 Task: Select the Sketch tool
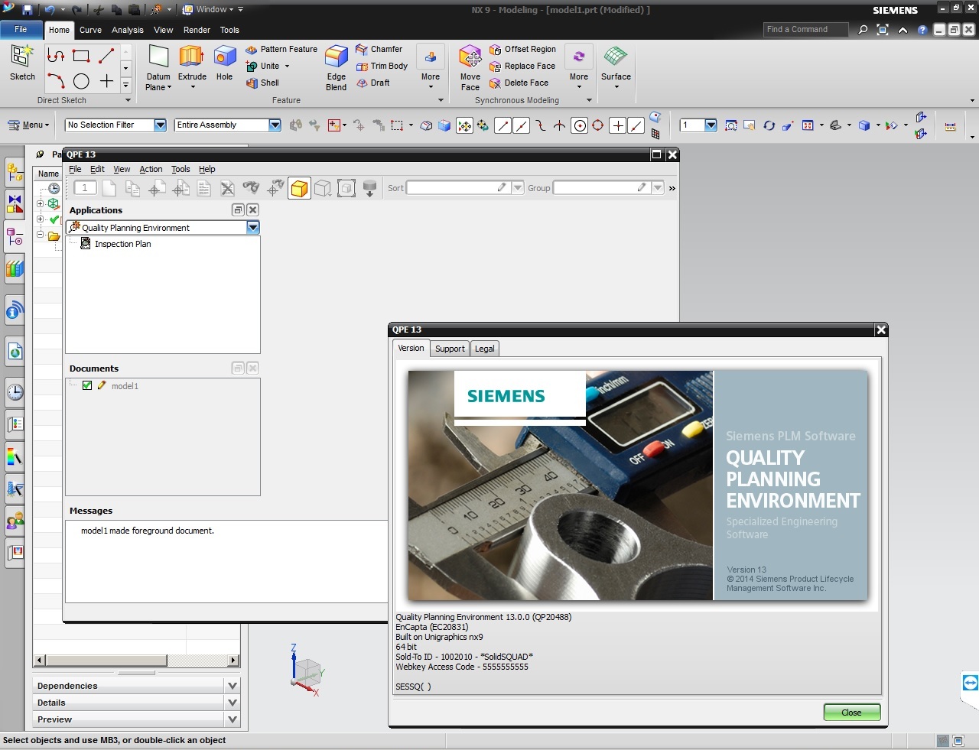tap(22, 63)
